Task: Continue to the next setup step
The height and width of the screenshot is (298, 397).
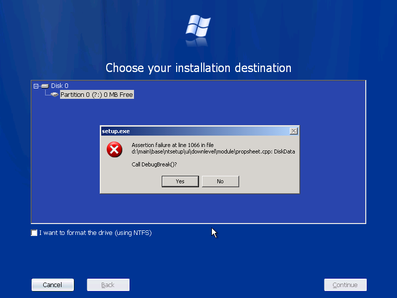Action: click(x=345, y=285)
